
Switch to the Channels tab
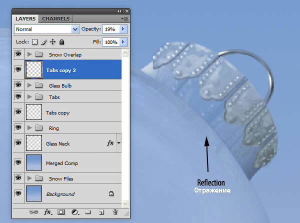[x=55, y=18]
